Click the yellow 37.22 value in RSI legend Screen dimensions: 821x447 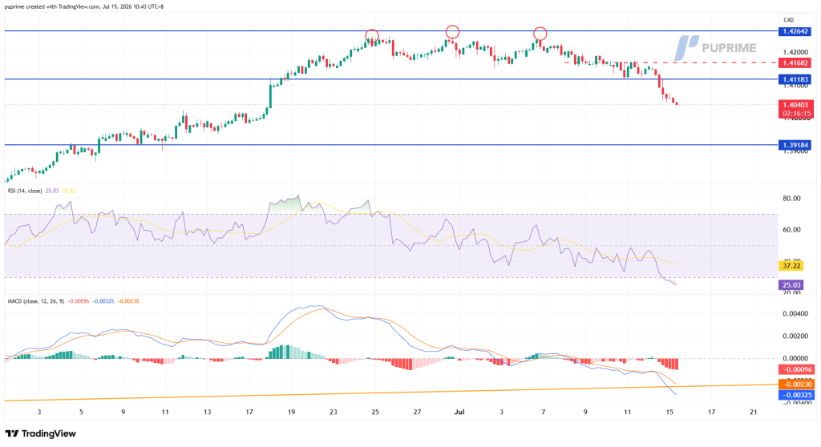69,191
